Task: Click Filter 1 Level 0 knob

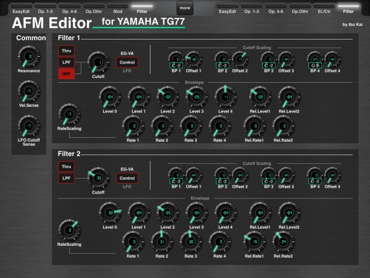Action: coord(110,97)
